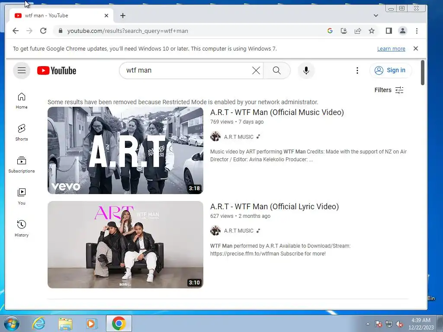The height and width of the screenshot is (332, 443).
Task: Open the A.R.T Official Music Video thumbnail
Action: tap(125, 150)
